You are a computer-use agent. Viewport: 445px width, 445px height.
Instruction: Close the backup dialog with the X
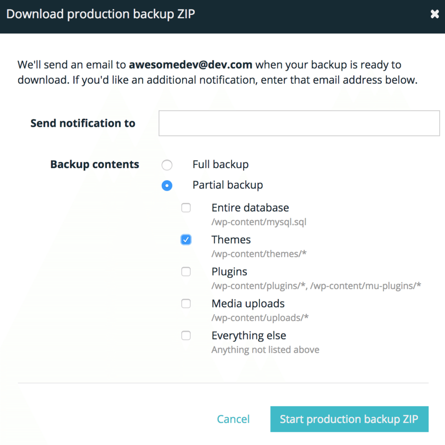(435, 14)
